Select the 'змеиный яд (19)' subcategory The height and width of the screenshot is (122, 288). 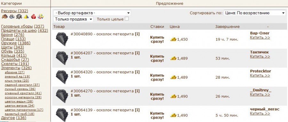coord(17,76)
